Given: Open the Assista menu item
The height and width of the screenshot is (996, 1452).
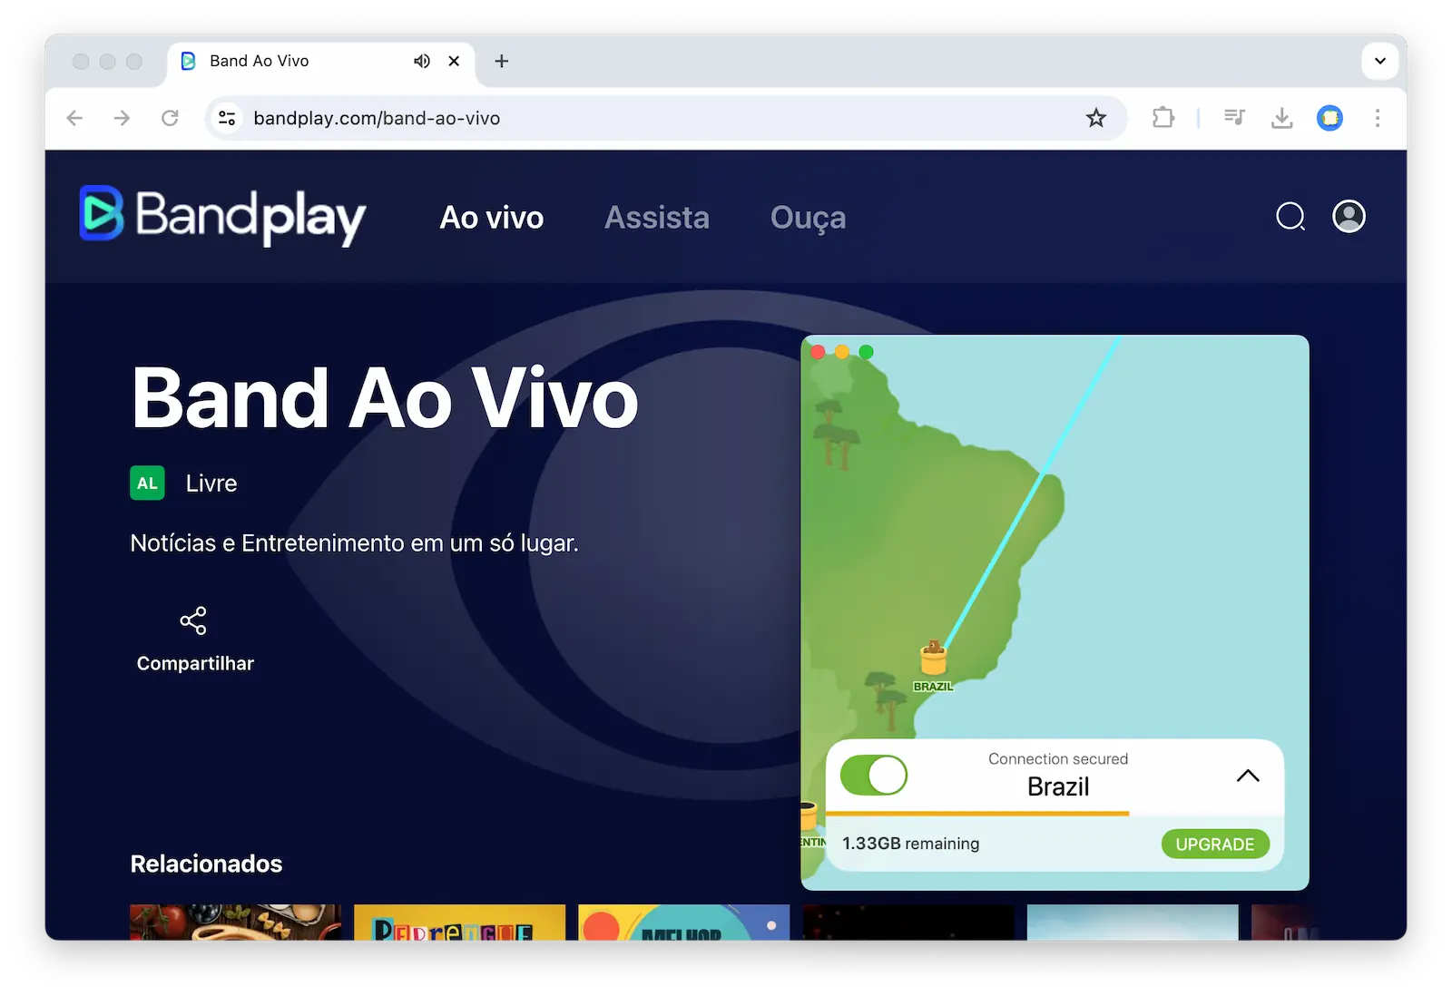Looking at the screenshot, I should 657,218.
